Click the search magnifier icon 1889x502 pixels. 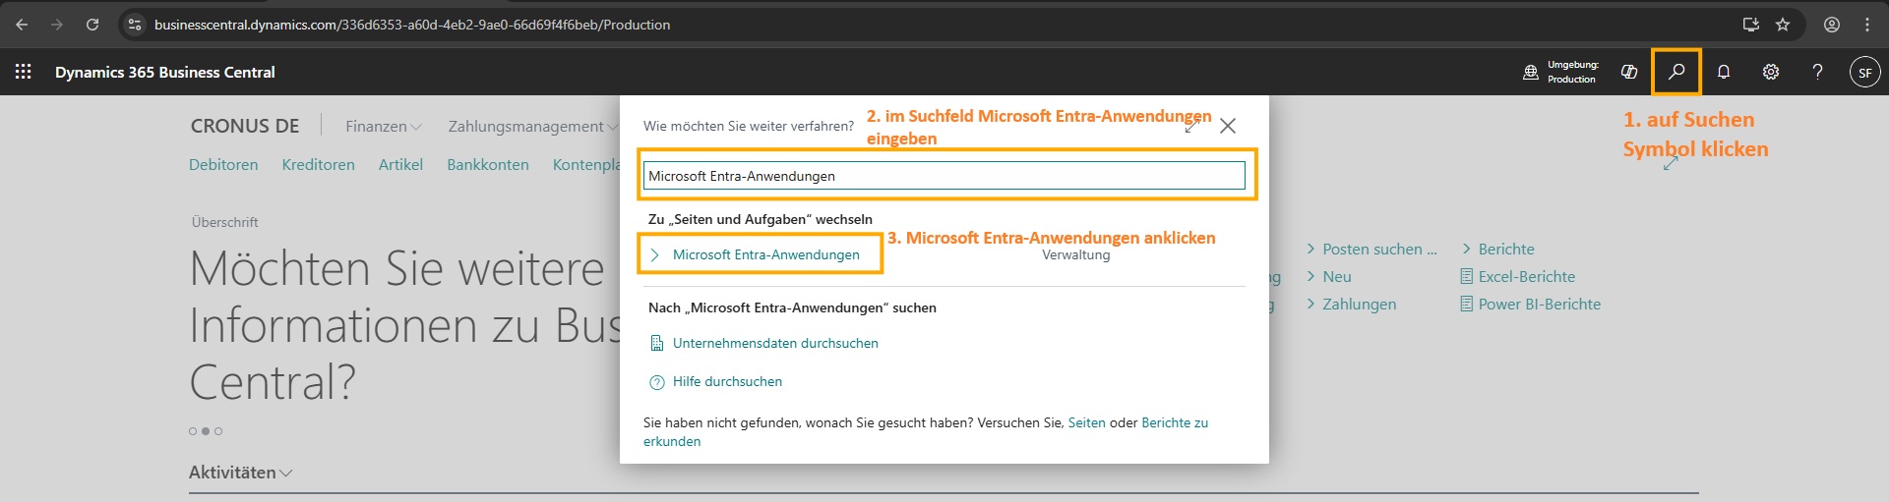1676,72
